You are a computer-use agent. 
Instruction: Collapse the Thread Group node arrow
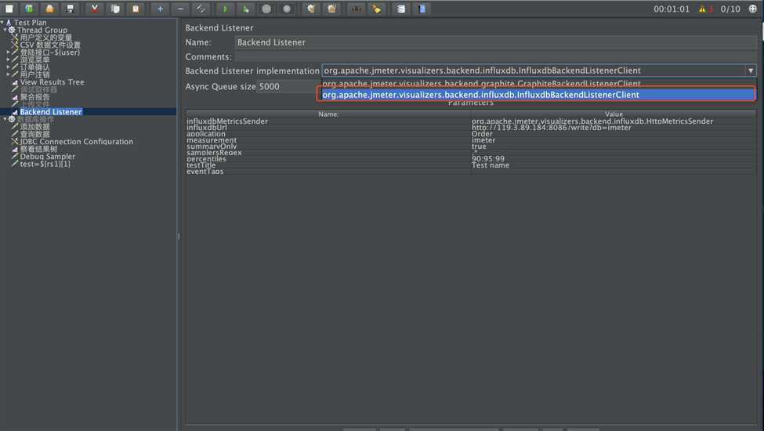(x=5, y=30)
